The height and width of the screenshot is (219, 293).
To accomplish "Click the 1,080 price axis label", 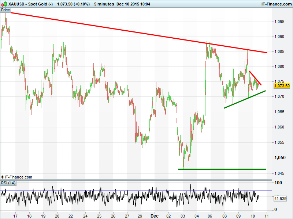I will tap(279, 66).
